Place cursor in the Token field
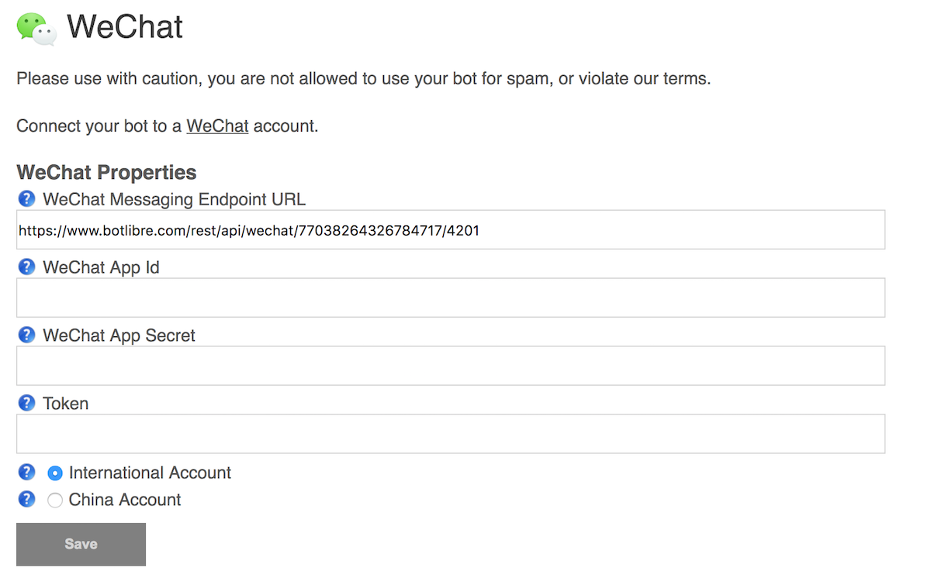Image resolution: width=931 pixels, height=578 pixels. pos(450,434)
